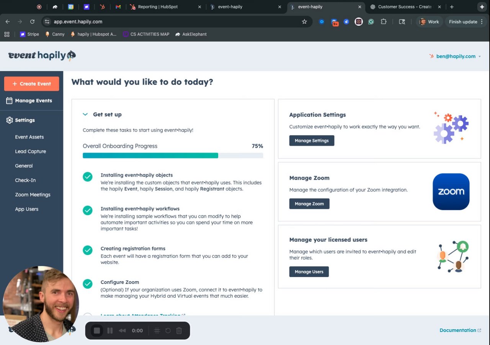Open the pinned Gmail tab

[x=118, y=7]
